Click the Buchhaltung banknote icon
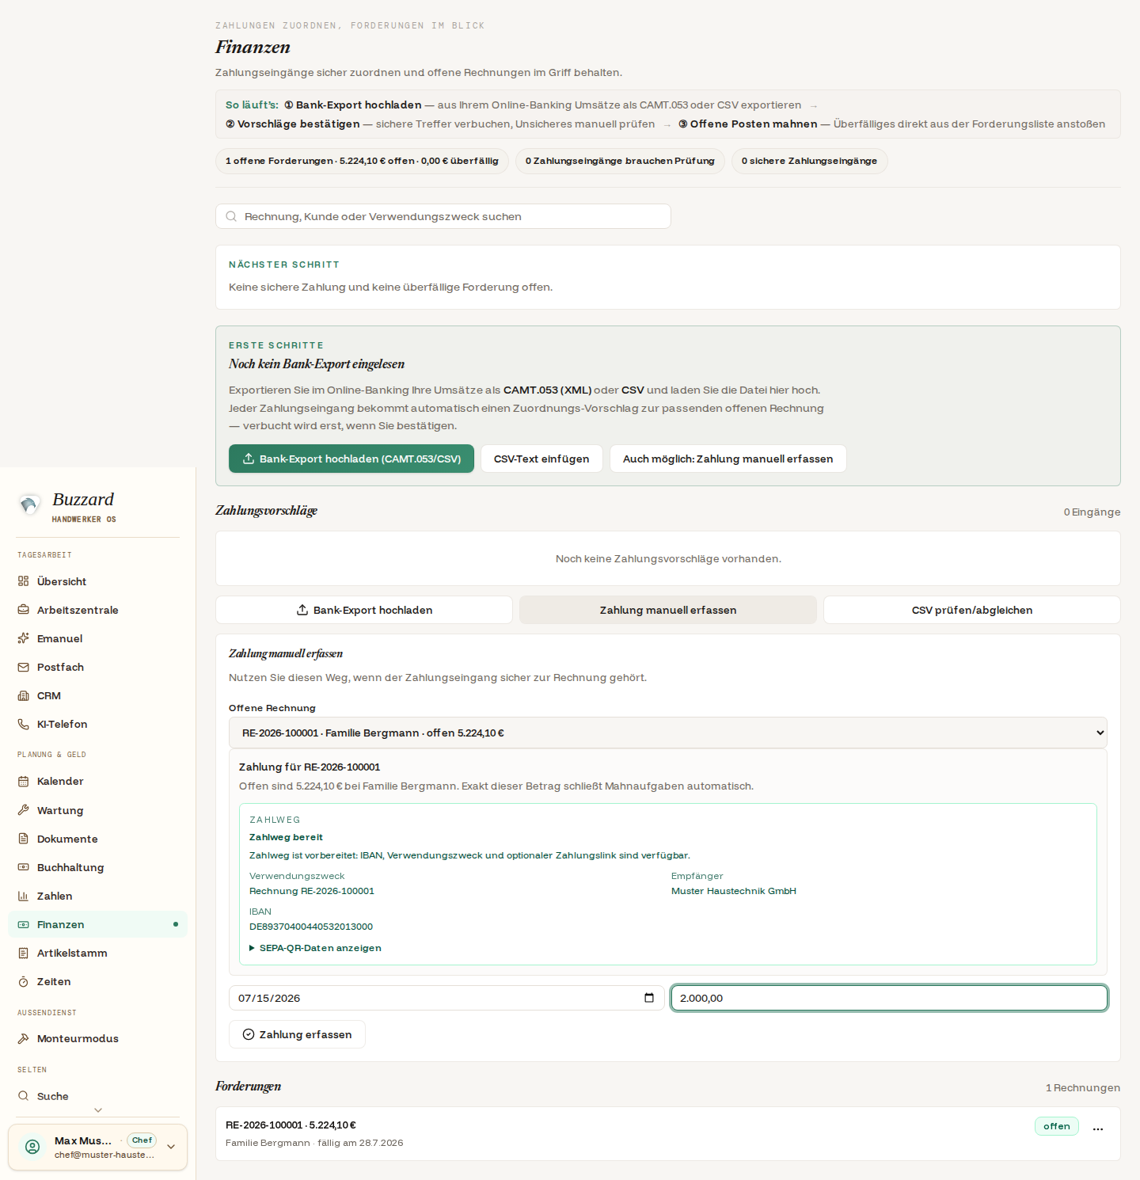The height and width of the screenshot is (1180, 1140). click(x=23, y=867)
